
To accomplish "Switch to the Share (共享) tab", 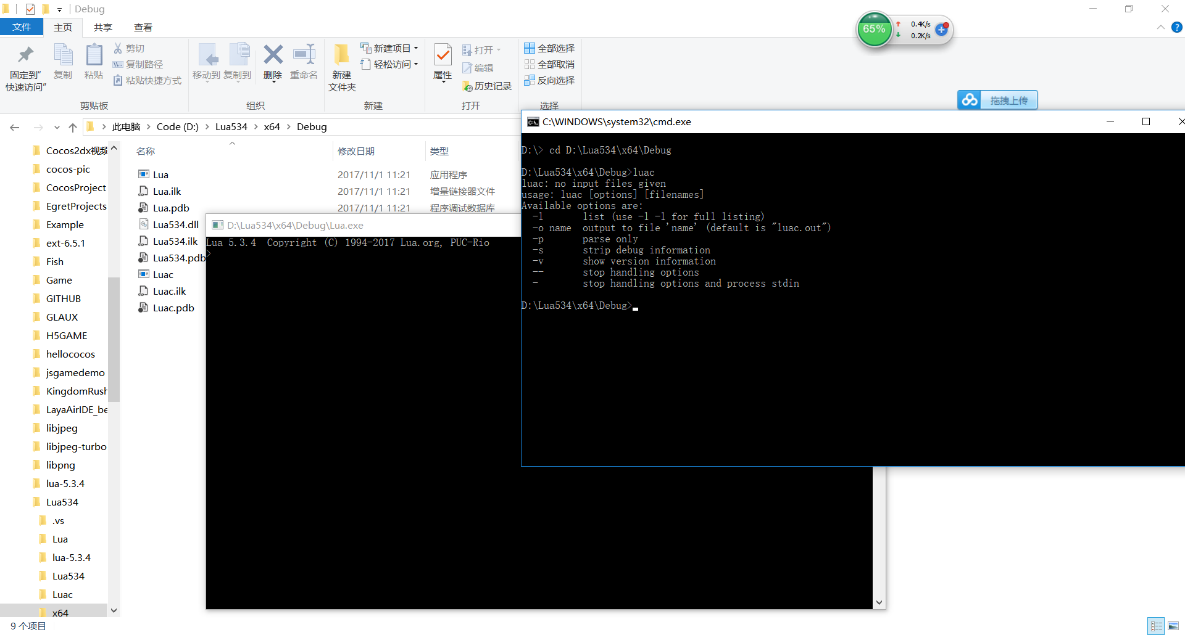I will (103, 27).
